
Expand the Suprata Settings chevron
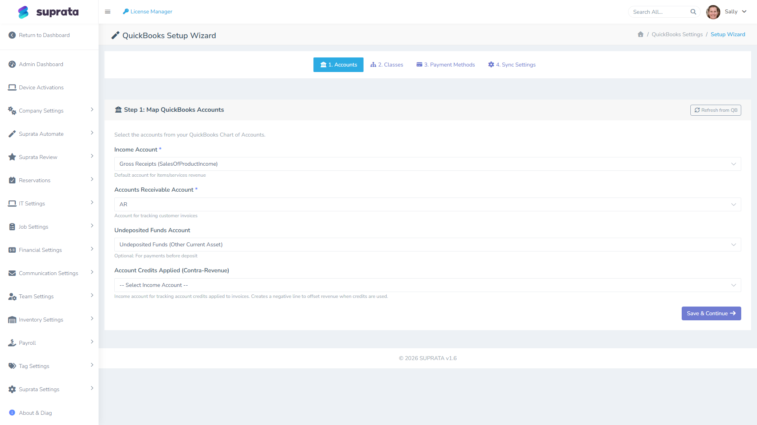coord(92,388)
